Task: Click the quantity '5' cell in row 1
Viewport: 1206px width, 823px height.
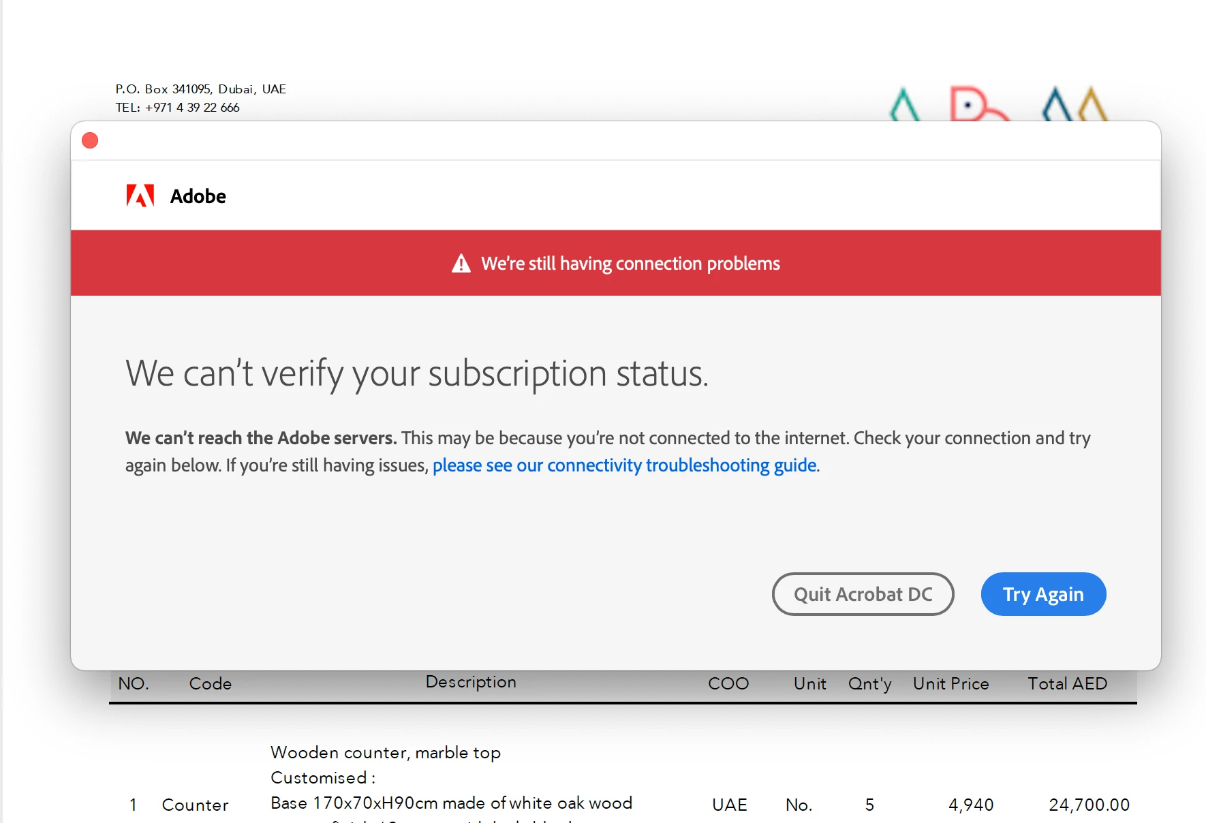Action: coord(869,805)
